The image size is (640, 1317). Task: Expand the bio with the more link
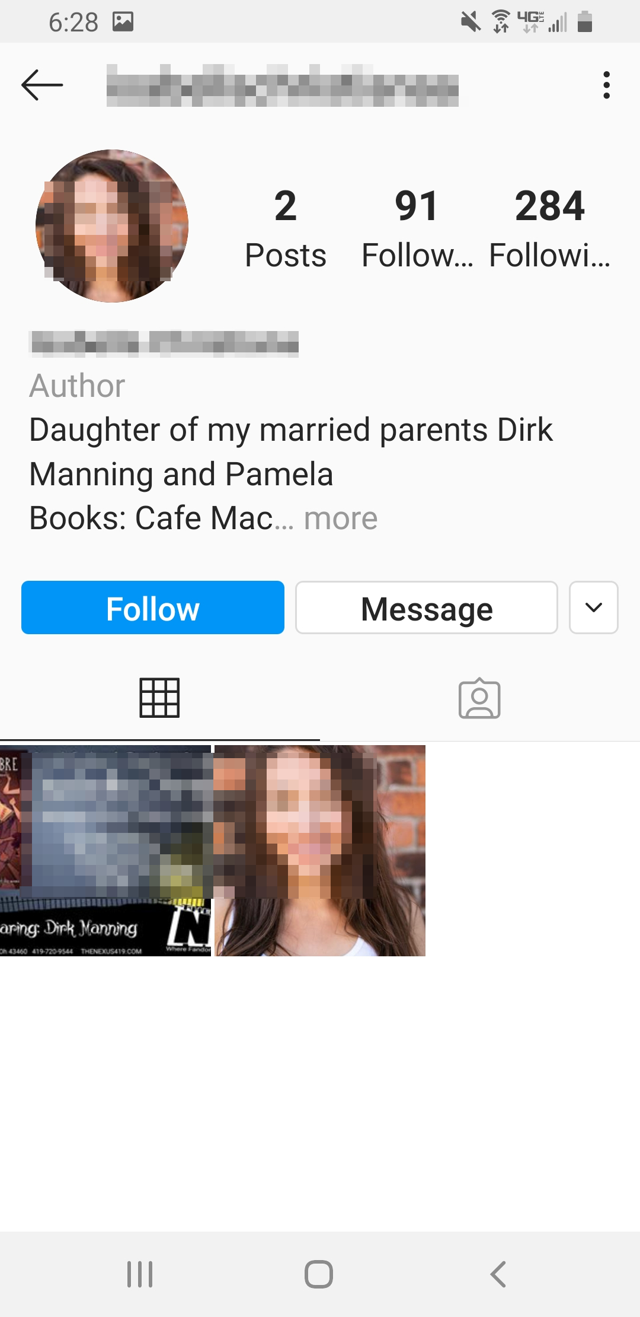point(341,518)
